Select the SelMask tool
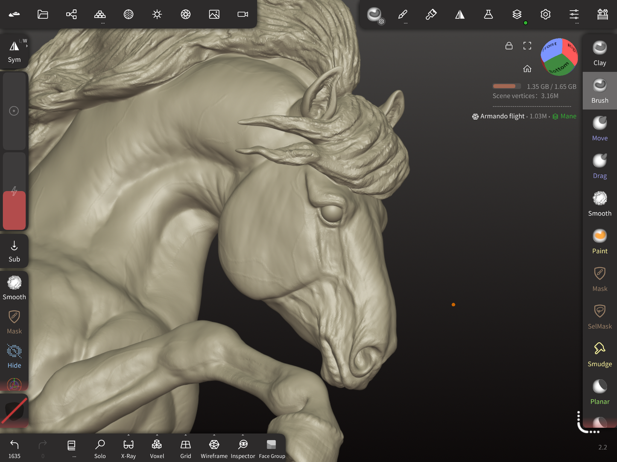617x462 pixels. 599,317
